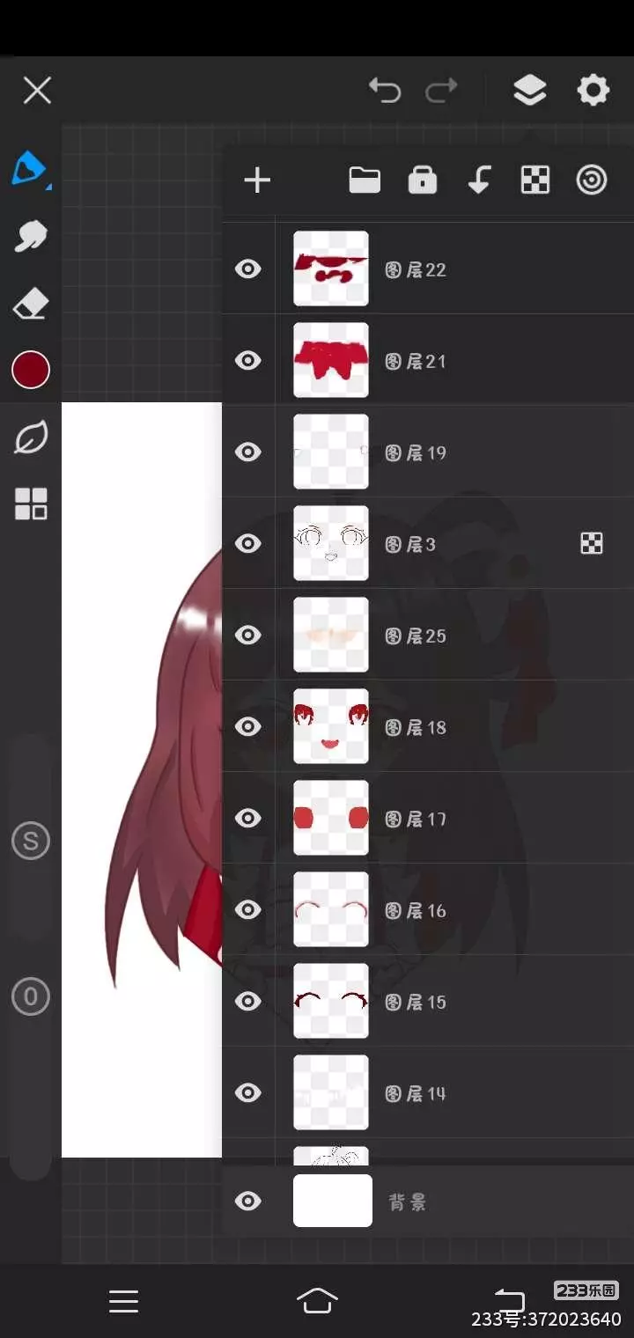Hide the 背景 background layer
Image resolution: width=634 pixels, height=1338 pixels.
point(248,1202)
